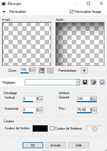Uncheck Prévisualiser l'image checkbox
This screenshot has height=151, width=107.
tap(71, 12)
